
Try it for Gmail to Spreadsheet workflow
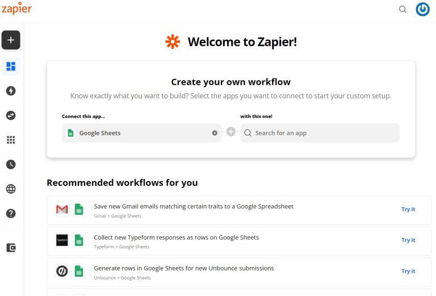tap(408, 209)
